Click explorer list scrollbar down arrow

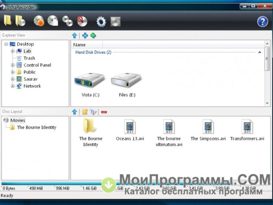pos(267,103)
